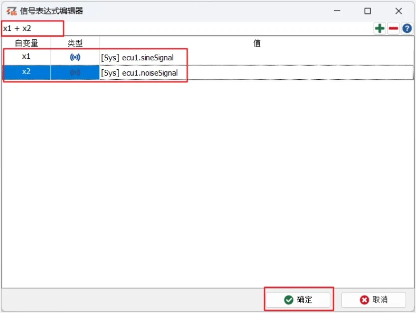Maximize the signal expression editor window
This screenshot has height=313, width=416.
point(367,11)
